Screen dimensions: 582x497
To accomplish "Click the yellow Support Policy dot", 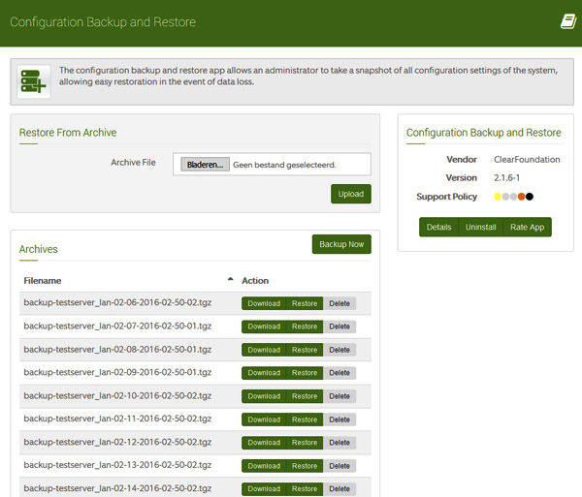I will click(498, 197).
